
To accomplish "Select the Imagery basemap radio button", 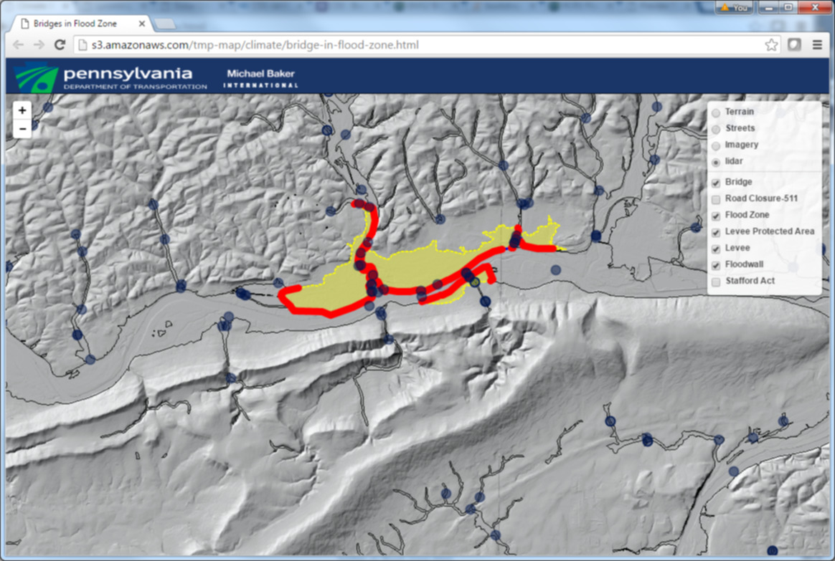I will tap(716, 145).
